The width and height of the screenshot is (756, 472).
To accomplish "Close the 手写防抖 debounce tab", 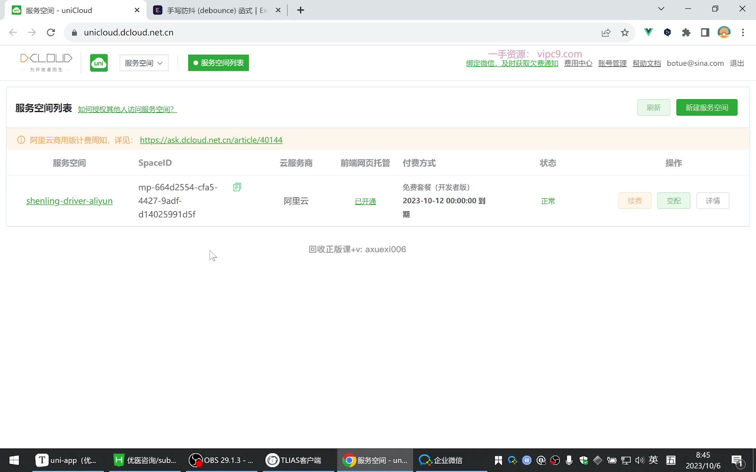I will pos(278,10).
